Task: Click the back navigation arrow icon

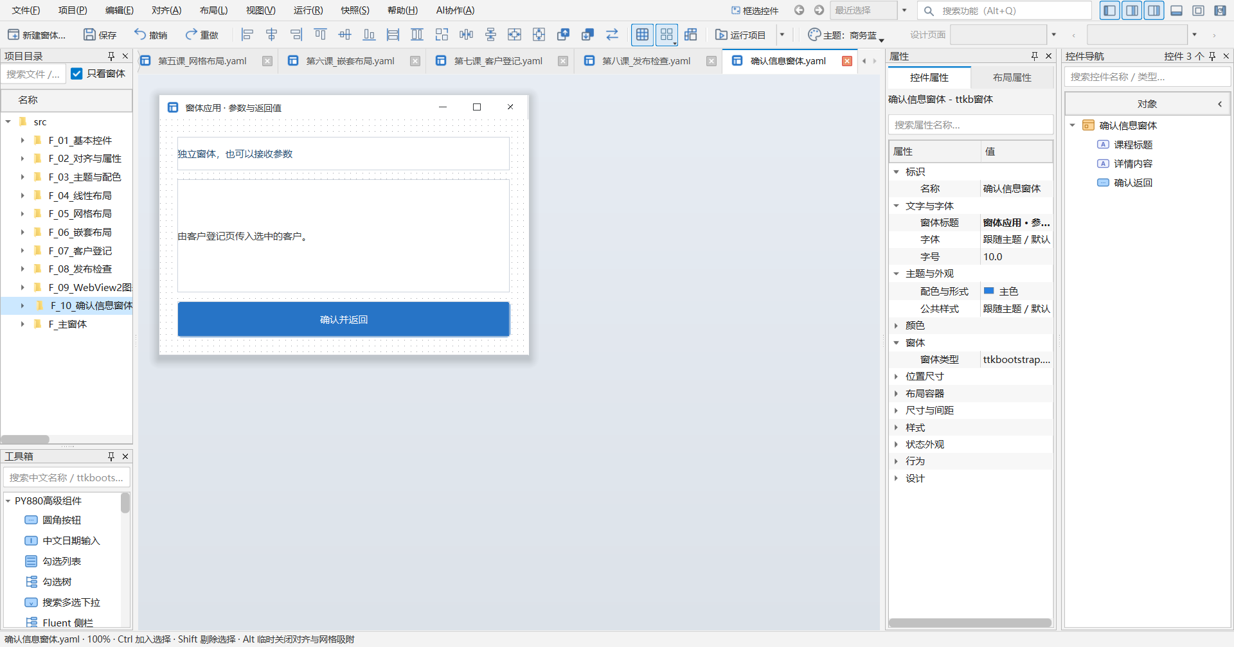Action: (799, 10)
